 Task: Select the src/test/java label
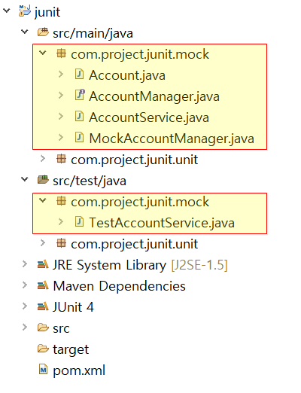90,181
